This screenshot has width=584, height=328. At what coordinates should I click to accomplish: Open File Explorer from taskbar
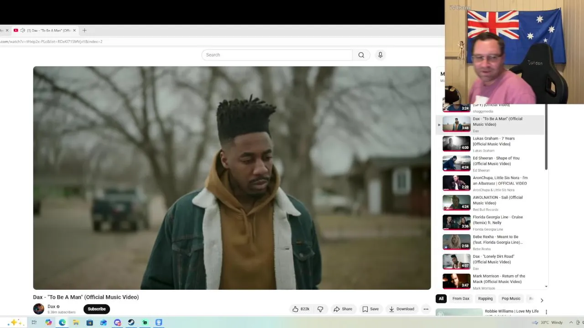pyautogui.click(x=76, y=323)
